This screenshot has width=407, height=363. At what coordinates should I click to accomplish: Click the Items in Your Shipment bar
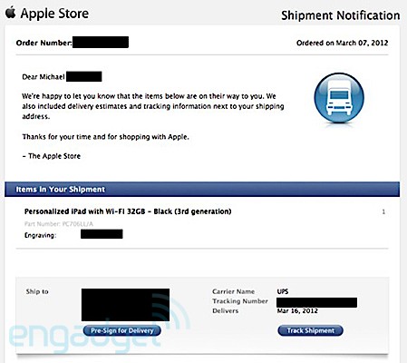(x=202, y=190)
